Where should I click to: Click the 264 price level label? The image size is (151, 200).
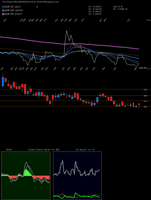pyautogui.click(x=145, y=96)
